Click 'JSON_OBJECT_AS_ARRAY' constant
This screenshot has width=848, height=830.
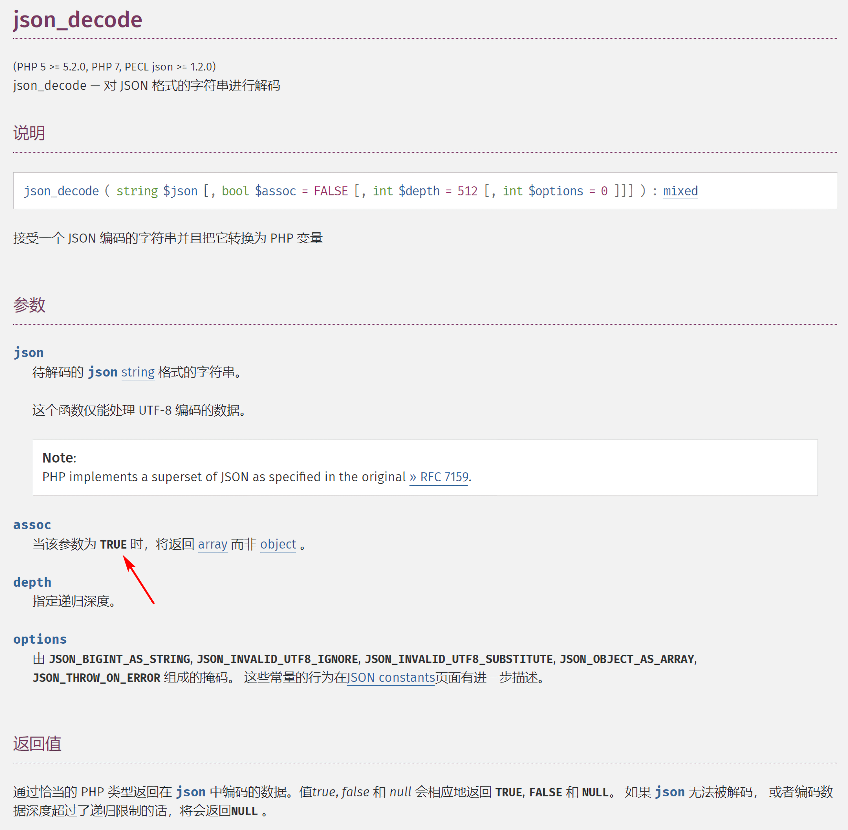pyautogui.click(x=627, y=659)
